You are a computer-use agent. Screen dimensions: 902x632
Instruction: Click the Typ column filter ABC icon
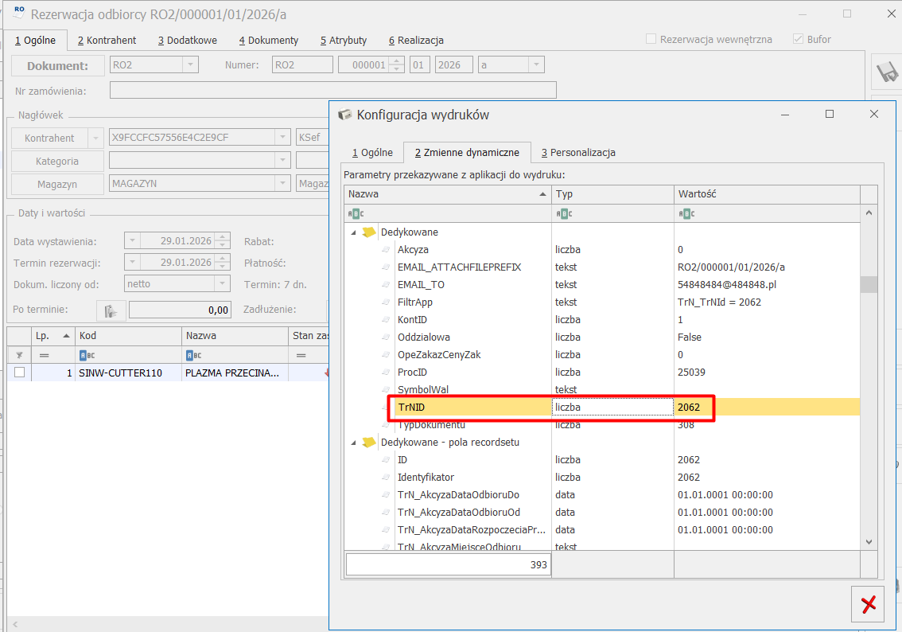(x=564, y=213)
